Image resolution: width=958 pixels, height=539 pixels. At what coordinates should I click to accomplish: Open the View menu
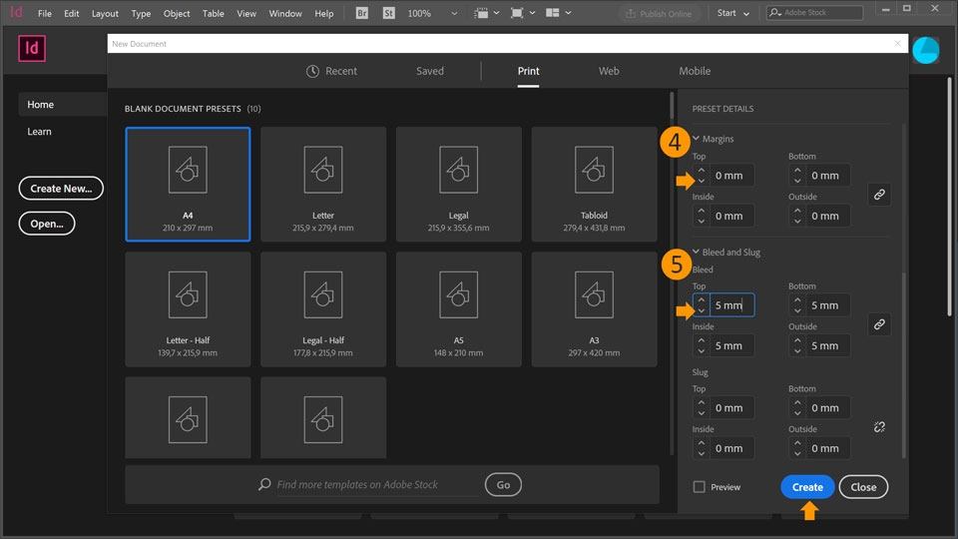pyautogui.click(x=246, y=13)
